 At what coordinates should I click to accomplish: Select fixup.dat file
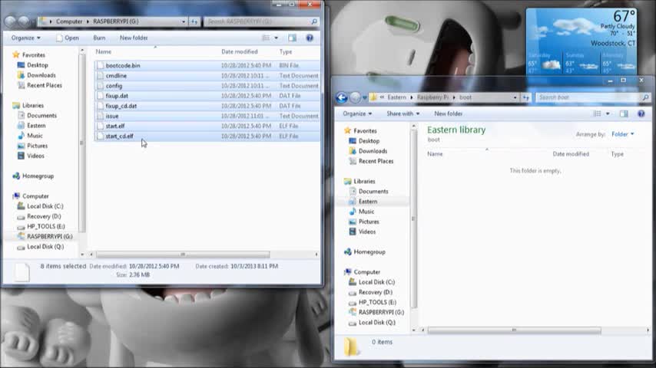207,96
